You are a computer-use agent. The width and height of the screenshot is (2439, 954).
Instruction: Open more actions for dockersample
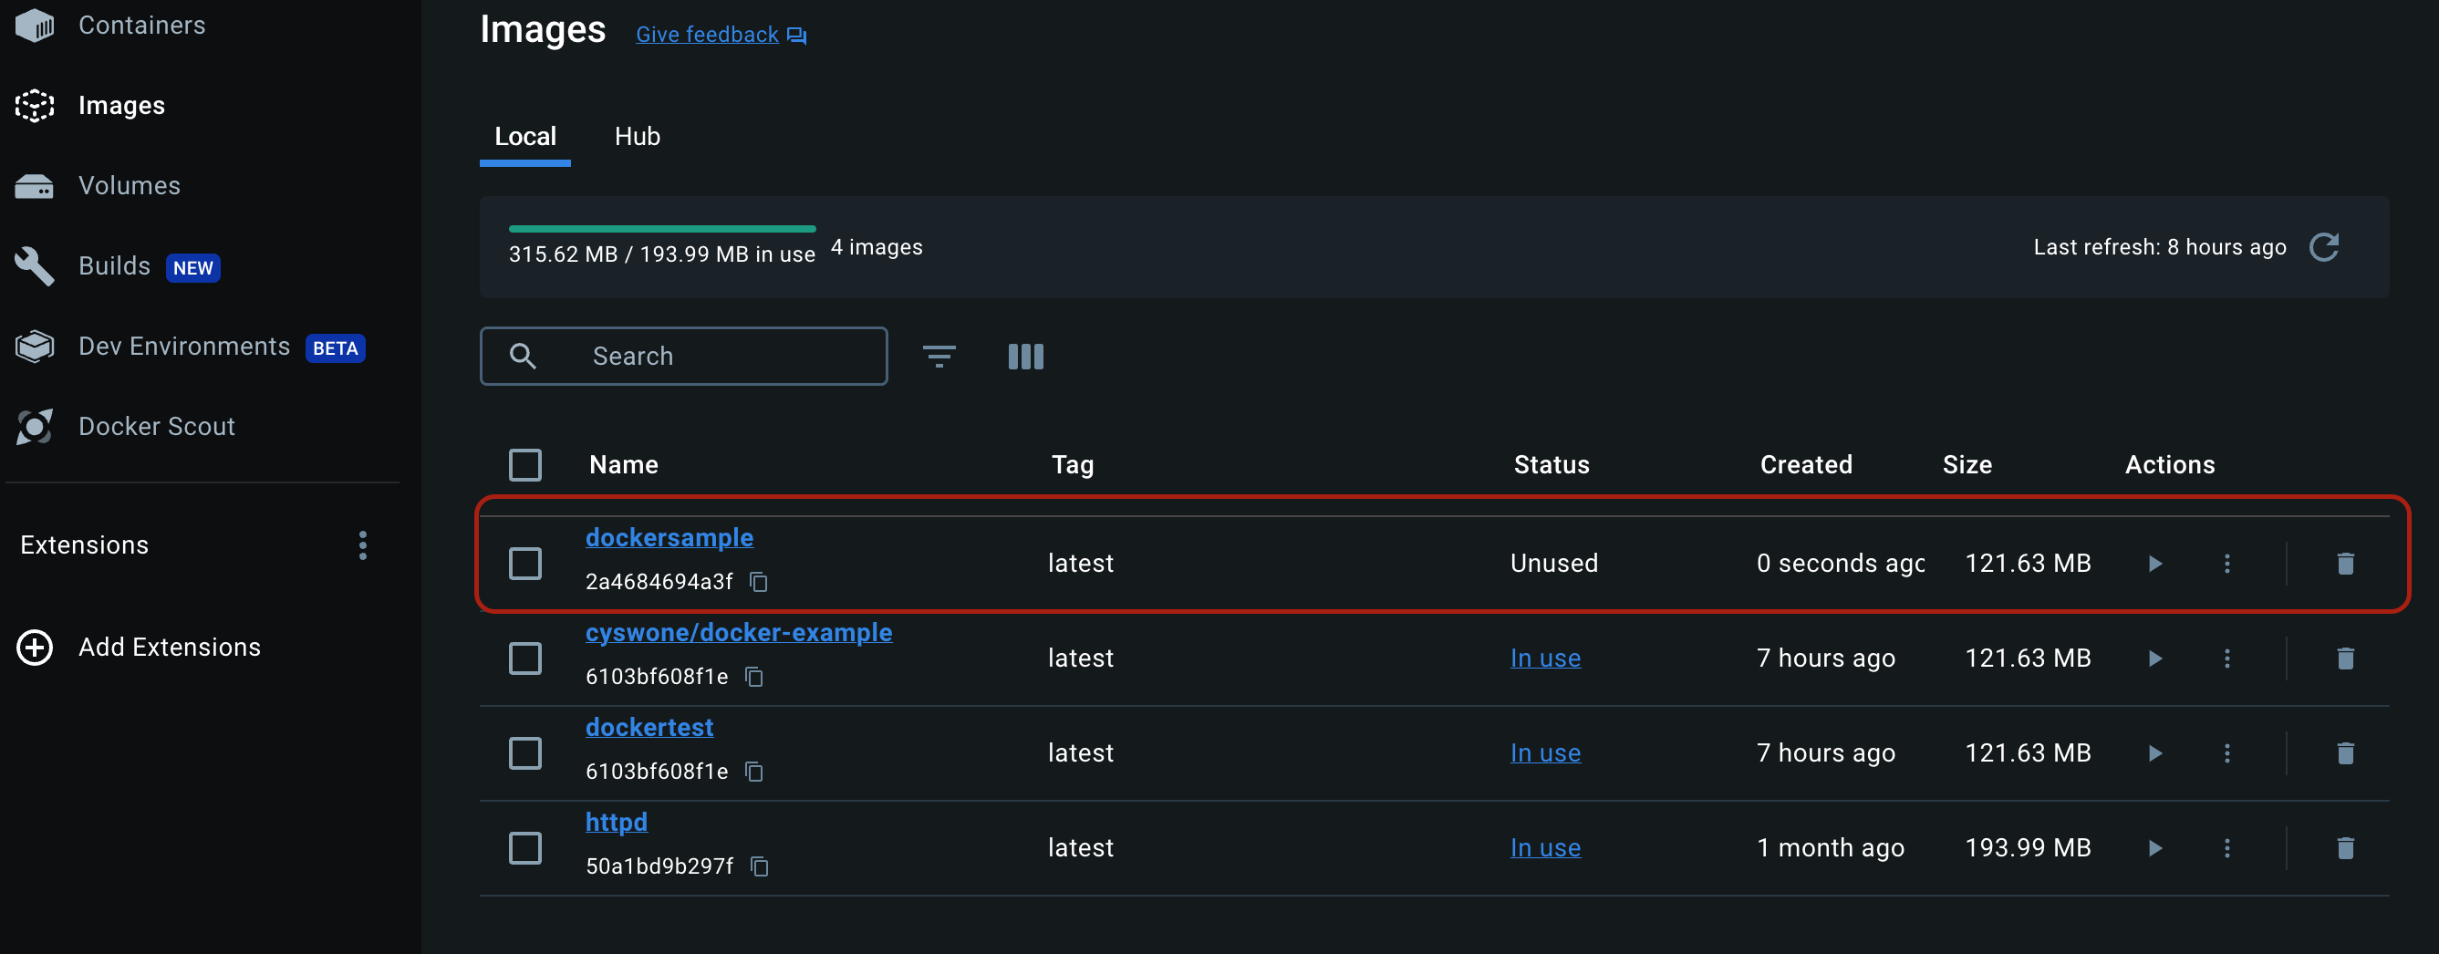(x=2226, y=564)
